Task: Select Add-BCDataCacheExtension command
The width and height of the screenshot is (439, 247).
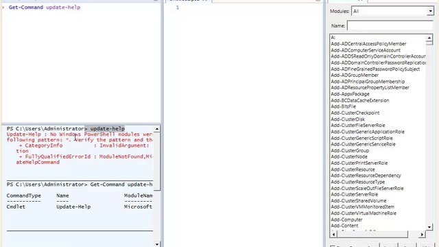Action: pyautogui.click(x=360, y=100)
